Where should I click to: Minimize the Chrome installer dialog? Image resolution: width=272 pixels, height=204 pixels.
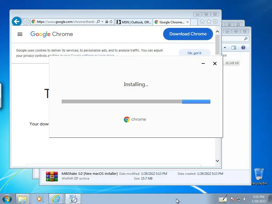[203, 63]
